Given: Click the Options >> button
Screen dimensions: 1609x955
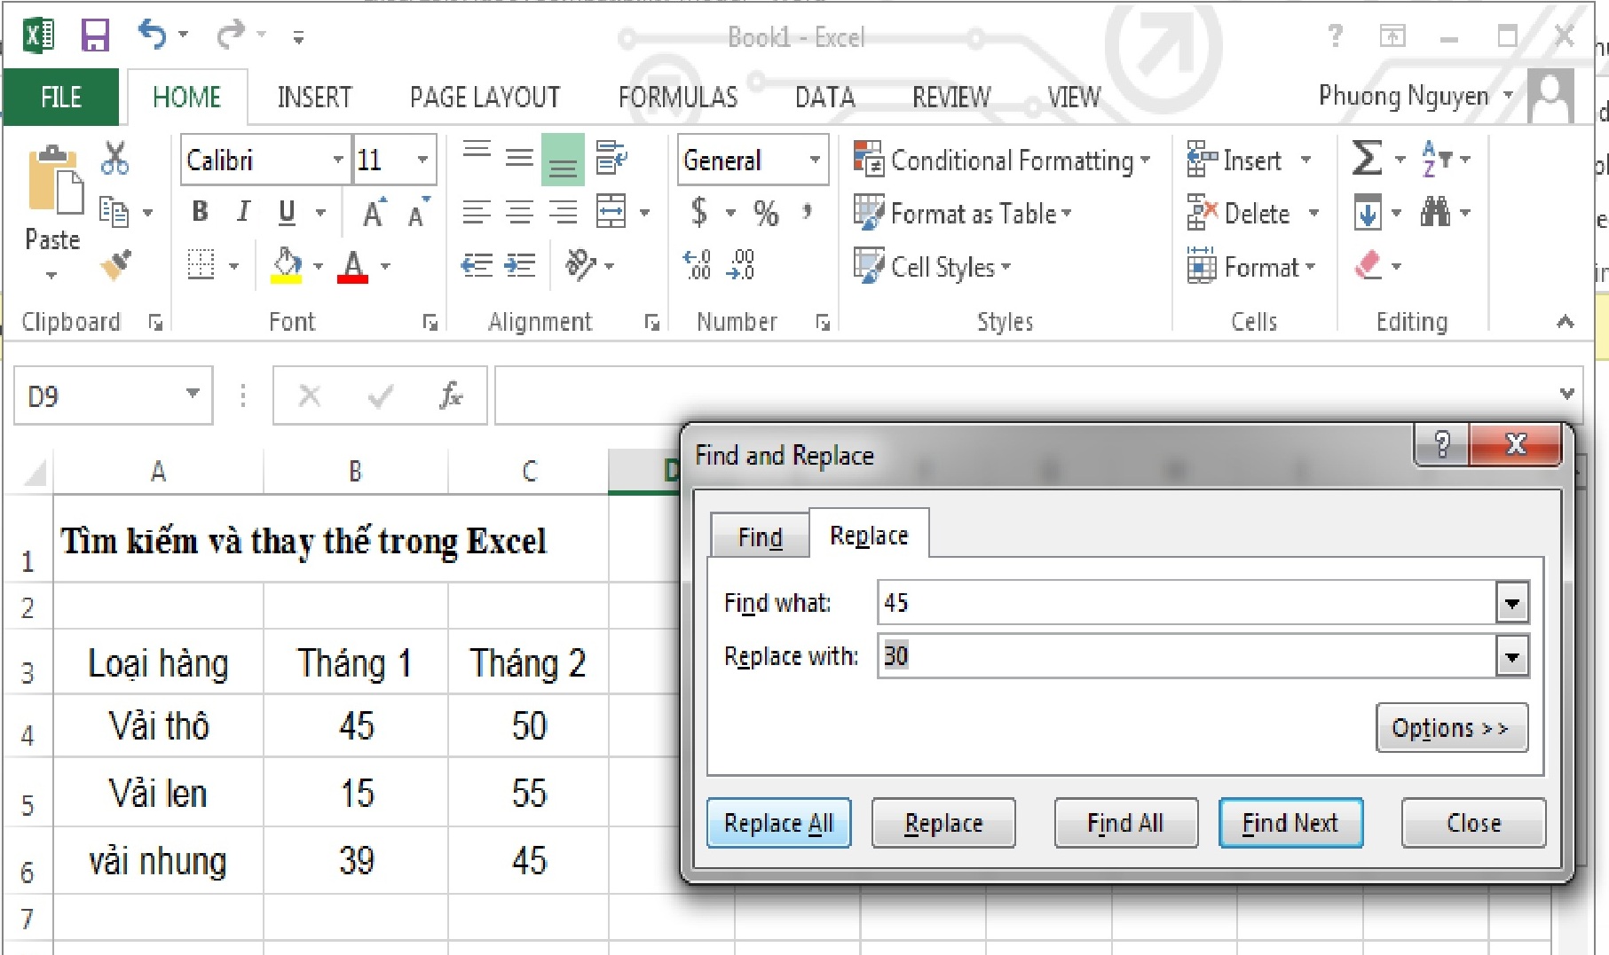Looking at the screenshot, I should point(1451,728).
